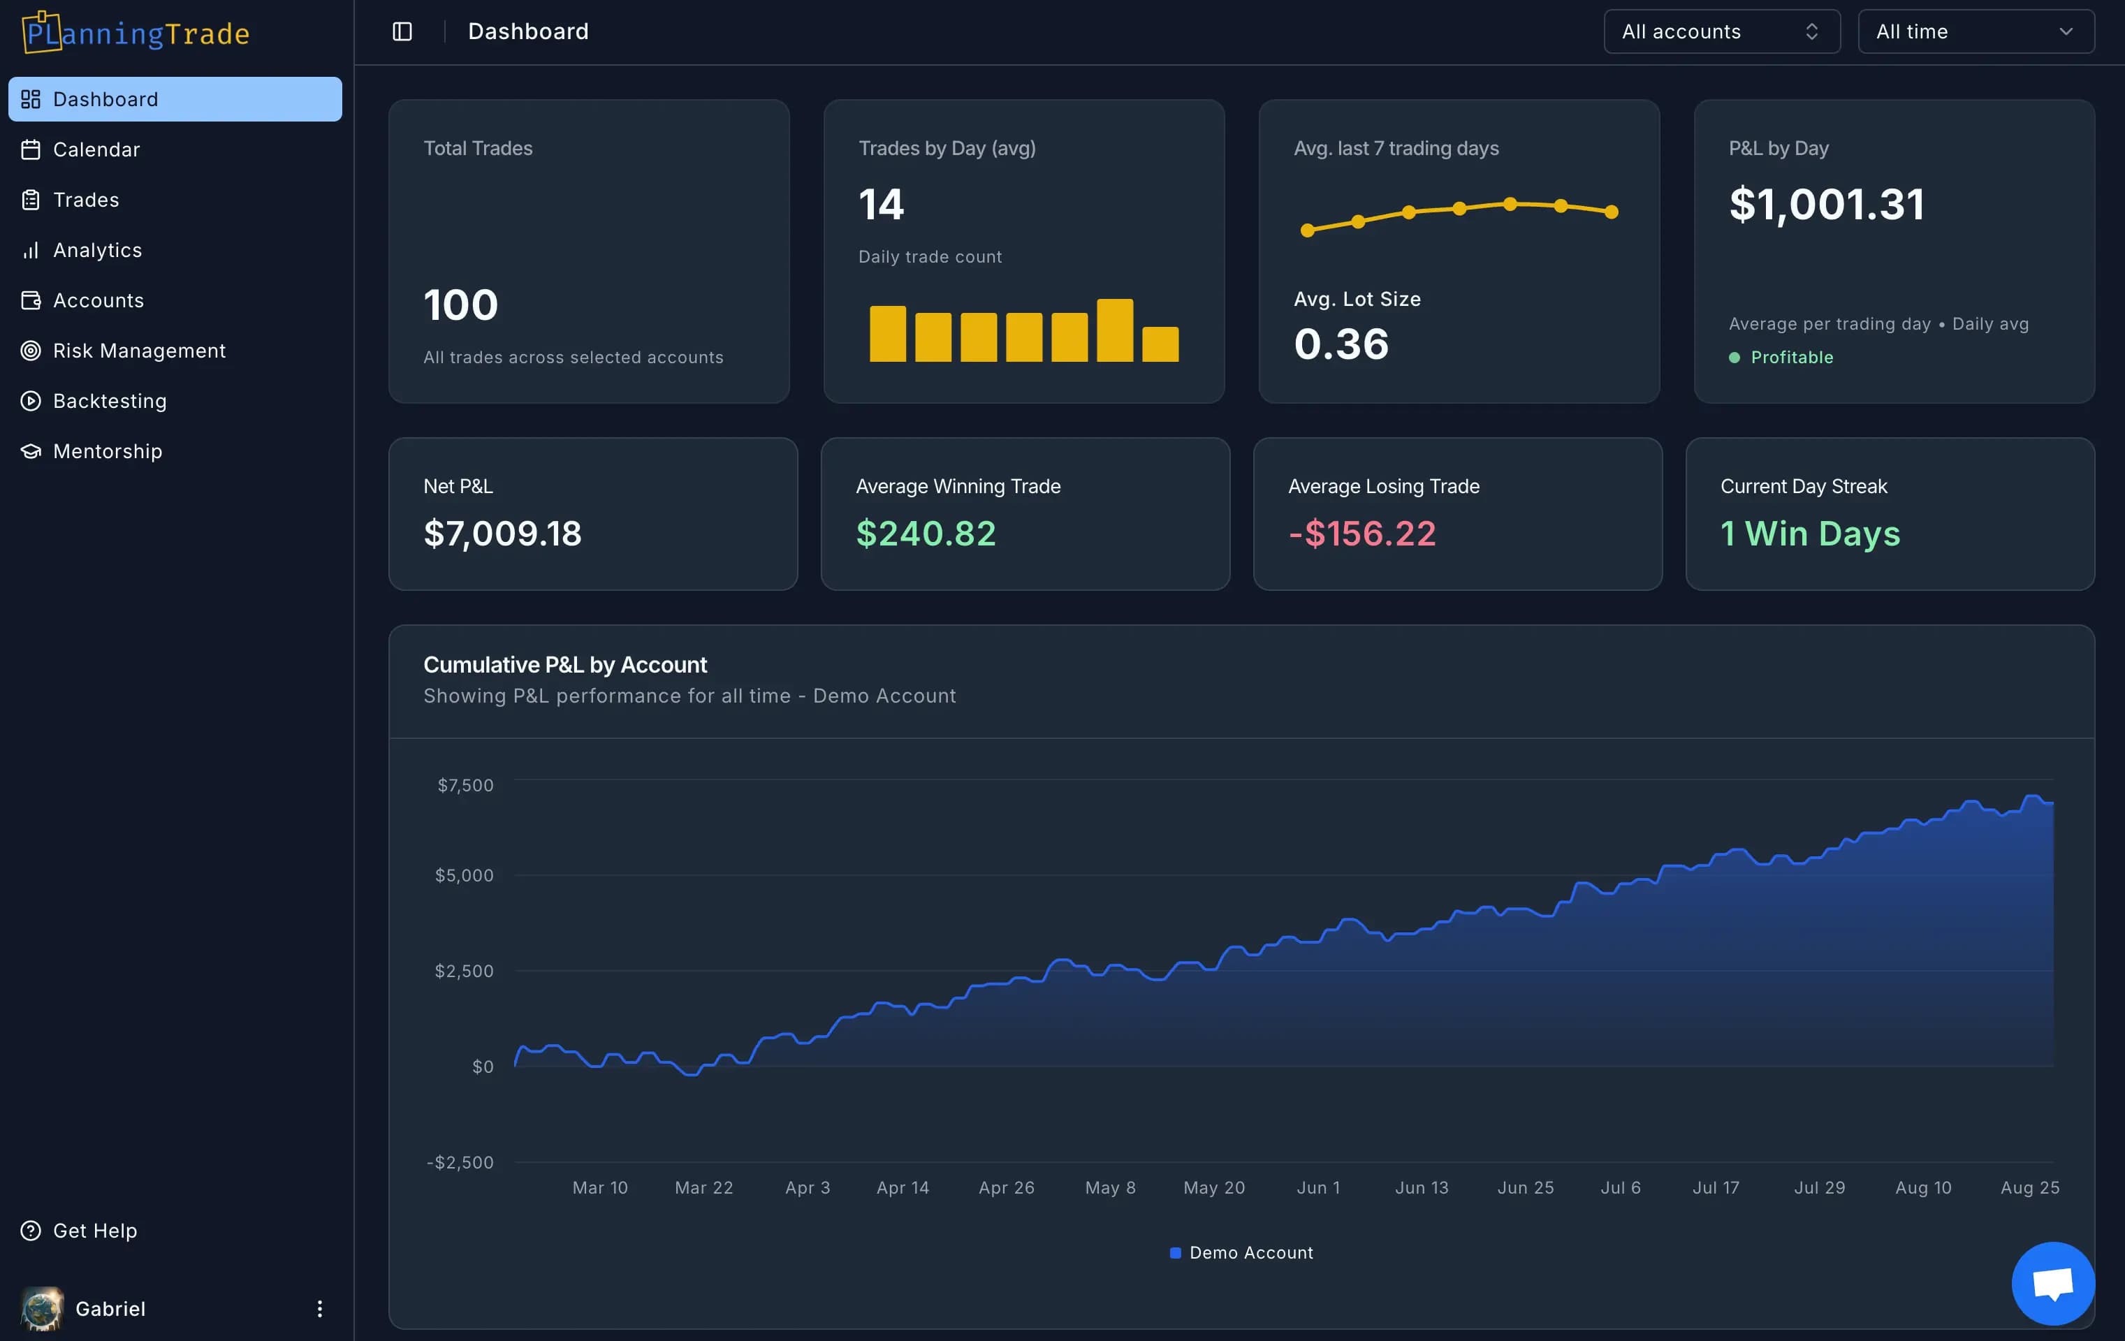This screenshot has width=2125, height=1341.
Task: Select the Dashboard icon in the sidebar
Action: coord(31,98)
